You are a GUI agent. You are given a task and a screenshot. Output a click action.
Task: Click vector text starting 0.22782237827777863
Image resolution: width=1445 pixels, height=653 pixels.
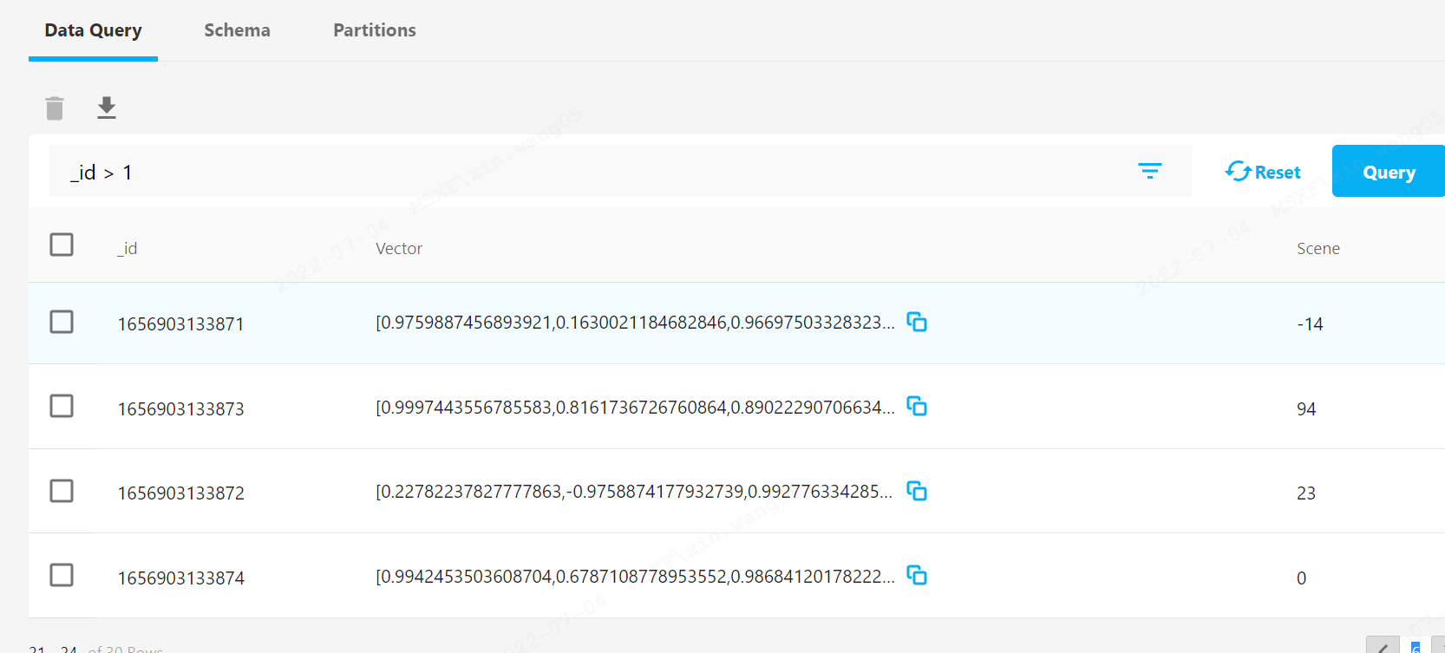[x=634, y=492]
